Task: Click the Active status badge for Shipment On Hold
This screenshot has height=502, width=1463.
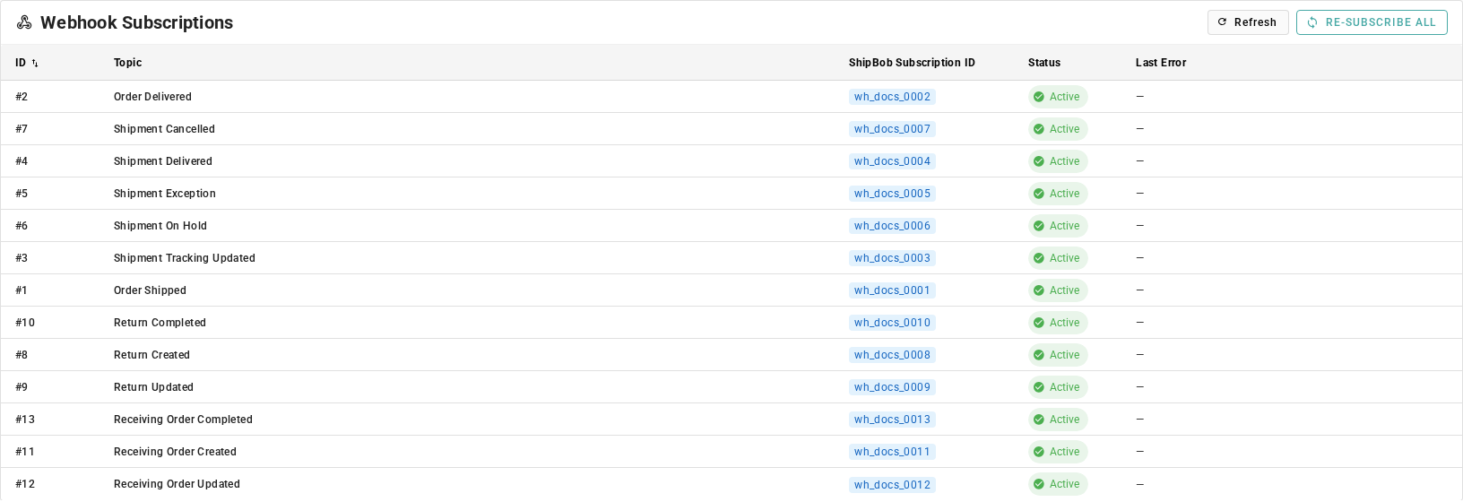Action: (x=1058, y=226)
